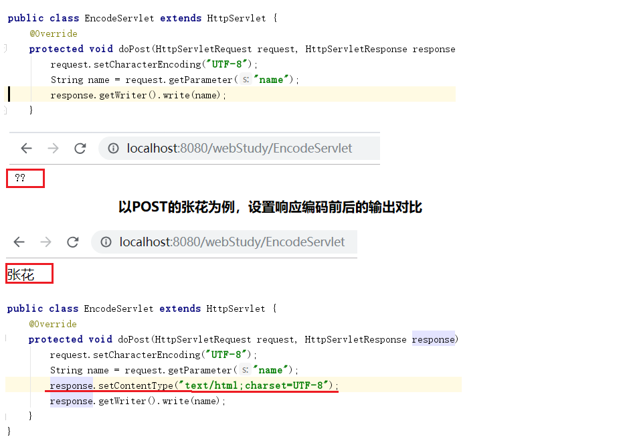Viewport: 635px width, 445px height.
Task: Reload the page using the top refresh icon
Action: point(80,148)
